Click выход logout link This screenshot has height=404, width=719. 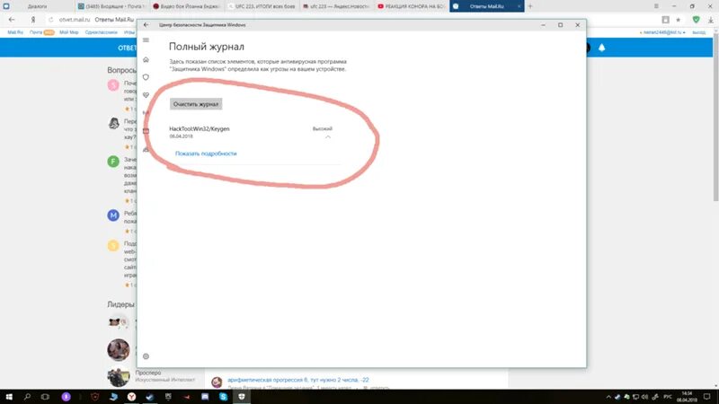pyautogui.click(x=699, y=32)
